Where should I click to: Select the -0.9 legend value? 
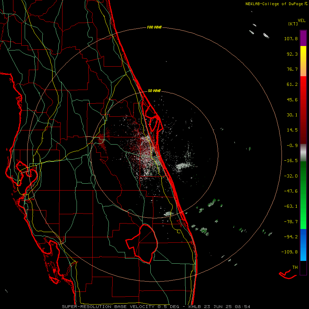pos(292,146)
